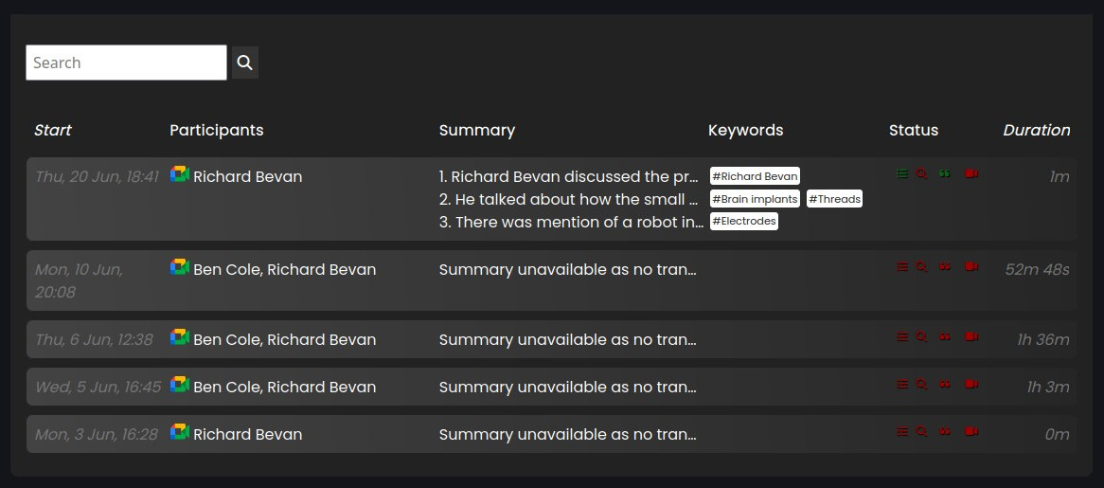Click red magnifier icon on 10 Jun meeting
Image resolution: width=1104 pixels, height=488 pixels.
[921, 267]
